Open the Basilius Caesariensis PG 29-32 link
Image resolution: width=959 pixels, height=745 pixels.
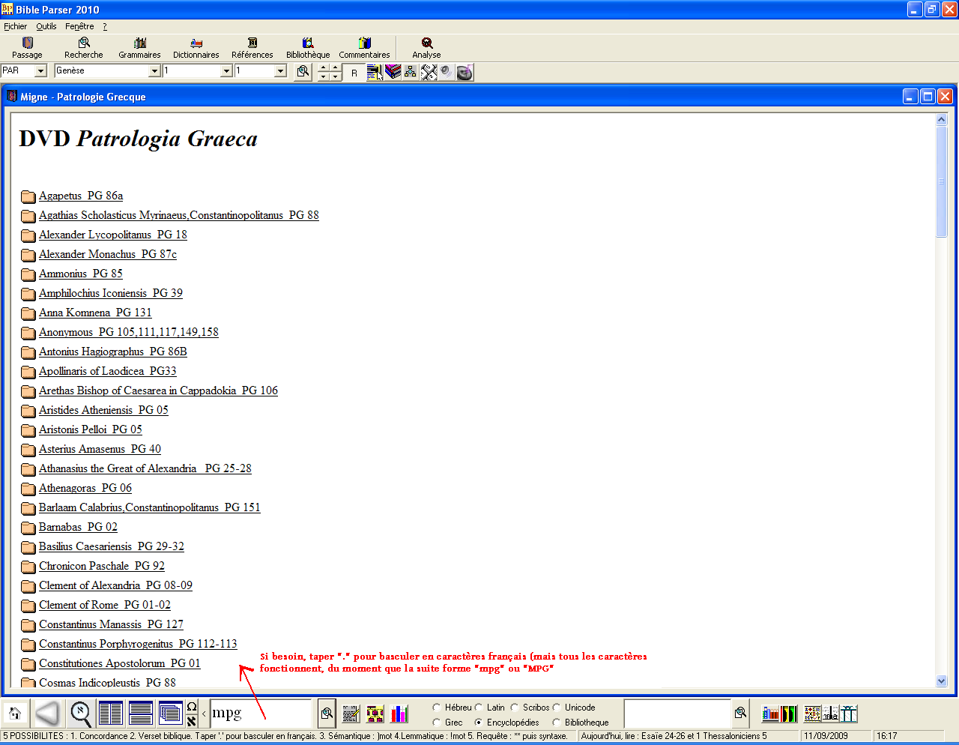coord(112,546)
